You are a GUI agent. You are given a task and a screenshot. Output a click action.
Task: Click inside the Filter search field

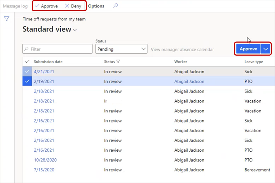tap(57, 49)
